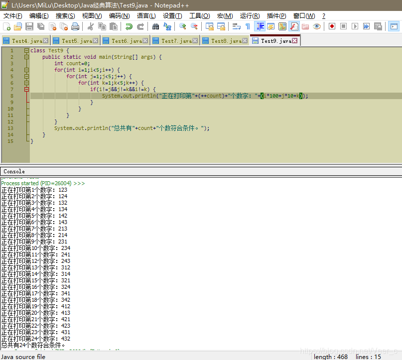402x360 pixels.
Task: Open the 运行(R) menu
Action: [250, 16]
